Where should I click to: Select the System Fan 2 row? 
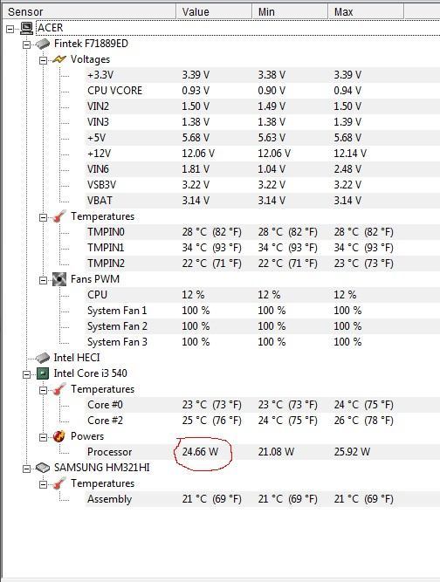click(263, 326)
